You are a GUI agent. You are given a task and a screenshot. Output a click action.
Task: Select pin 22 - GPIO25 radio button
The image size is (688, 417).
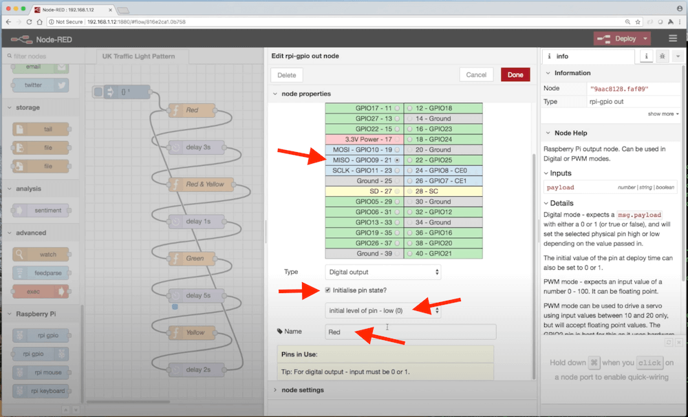(x=409, y=160)
